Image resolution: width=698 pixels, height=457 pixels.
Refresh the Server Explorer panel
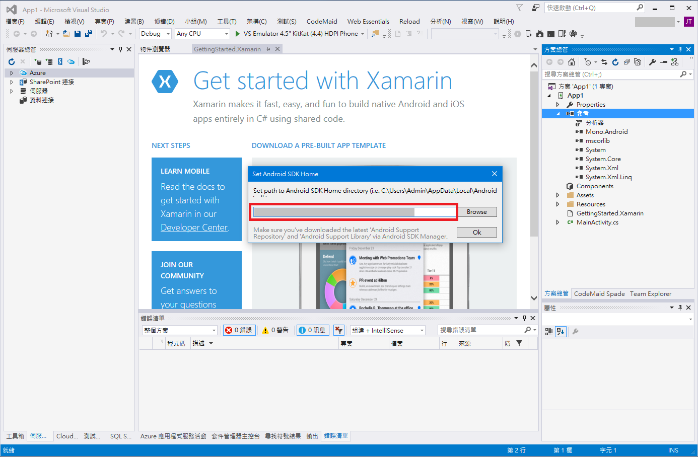12,61
